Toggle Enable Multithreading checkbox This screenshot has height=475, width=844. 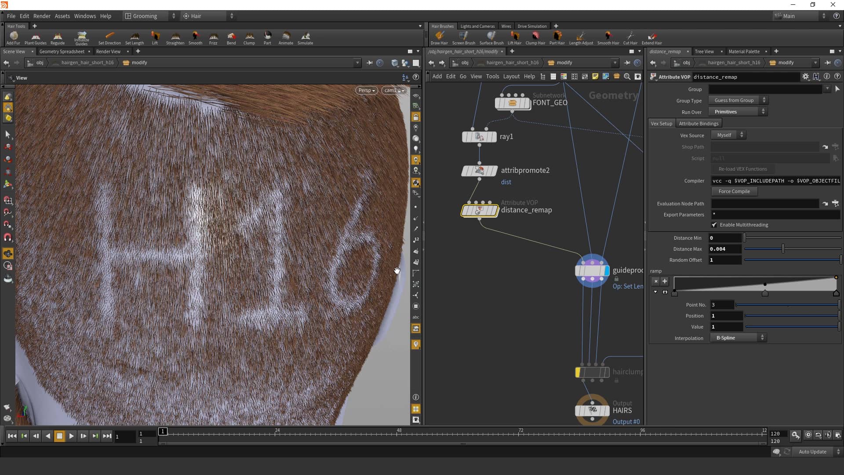click(x=714, y=225)
